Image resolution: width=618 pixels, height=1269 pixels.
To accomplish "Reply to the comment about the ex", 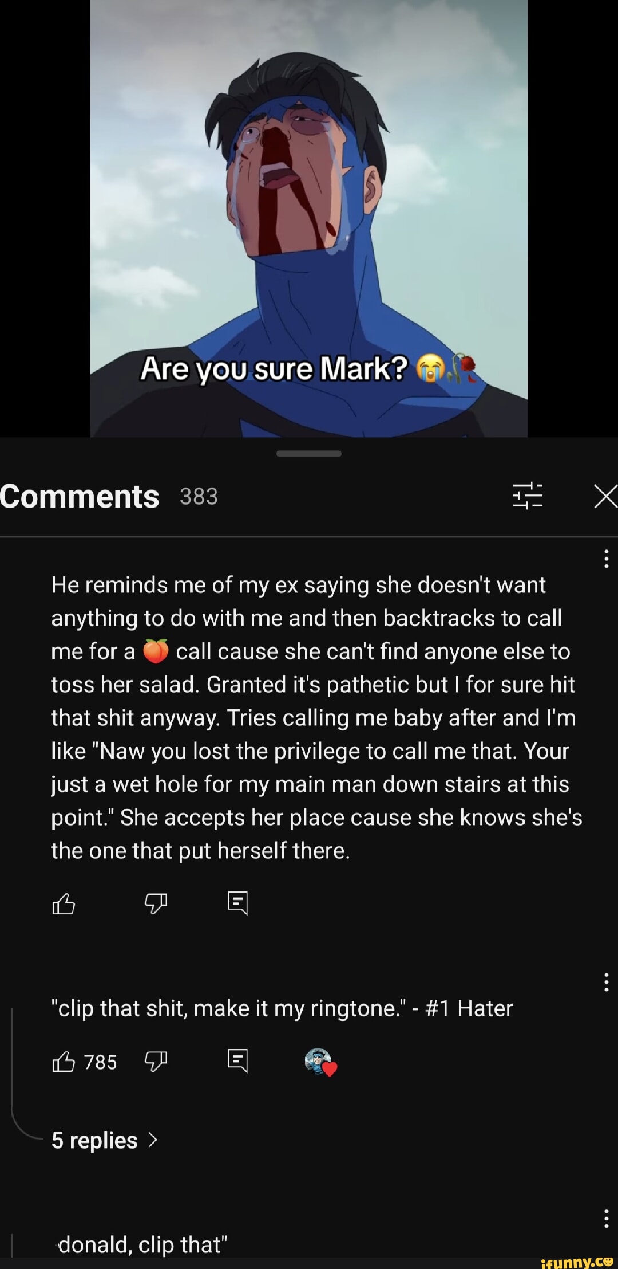I will (x=237, y=903).
